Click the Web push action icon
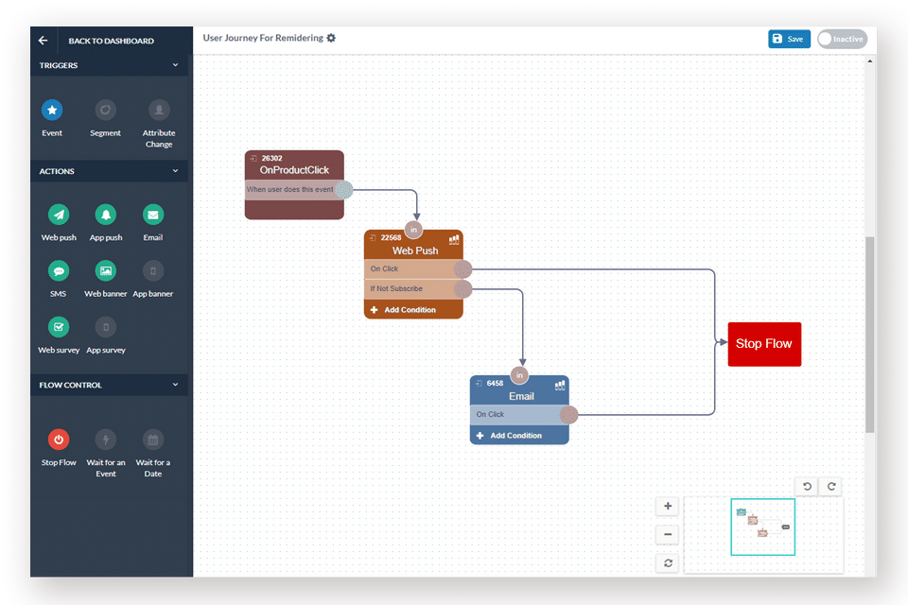The height and width of the screenshot is (605, 908). point(59,215)
